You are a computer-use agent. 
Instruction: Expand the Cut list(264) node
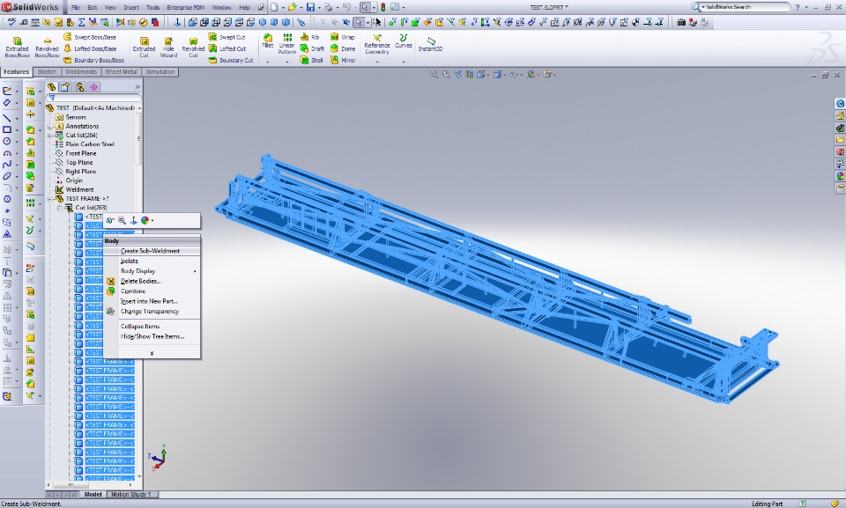point(50,136)
